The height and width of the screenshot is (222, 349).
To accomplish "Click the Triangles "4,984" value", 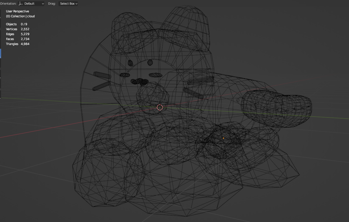I will [x=25, y=44].
